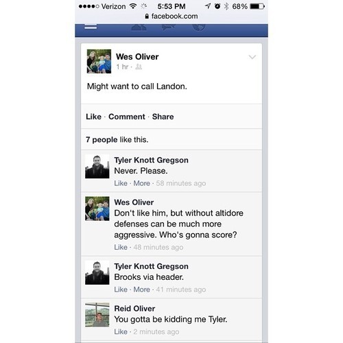
Task: Like the comment about altidore defenses
Action: 121,247
